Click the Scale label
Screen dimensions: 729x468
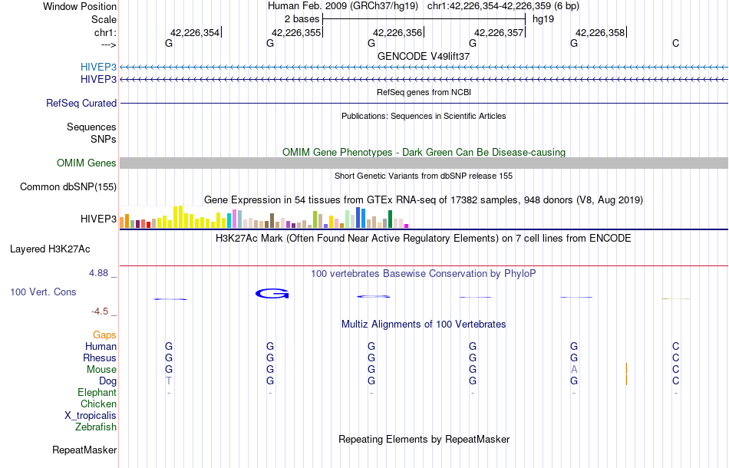(104, 19)
